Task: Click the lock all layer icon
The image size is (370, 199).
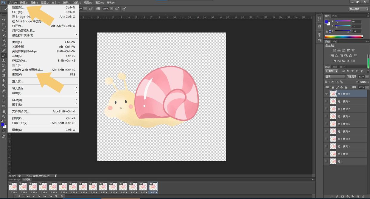Action: 346,87
